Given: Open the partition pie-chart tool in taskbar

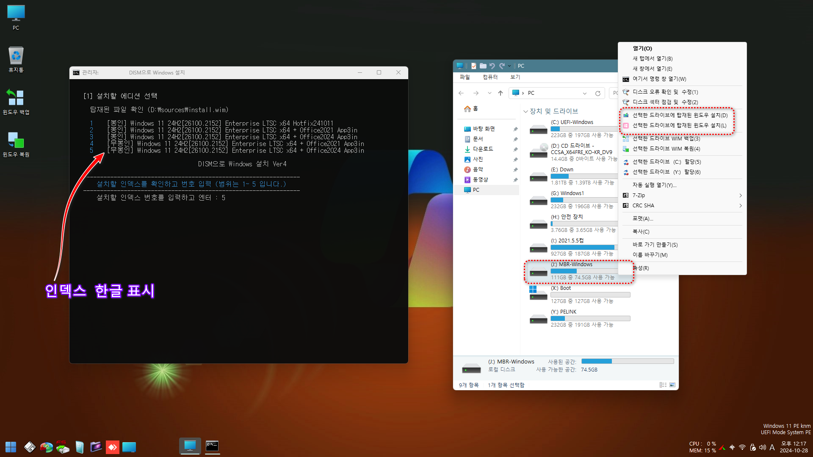Looking at the screenshot, I should (x=46, y=447).
